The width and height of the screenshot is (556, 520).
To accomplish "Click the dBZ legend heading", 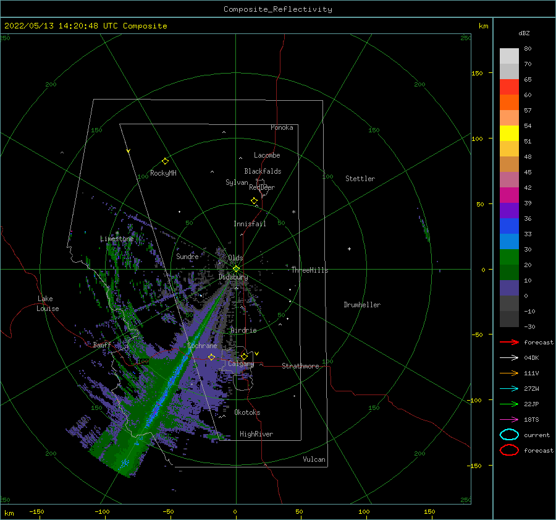I will (524, 33).
